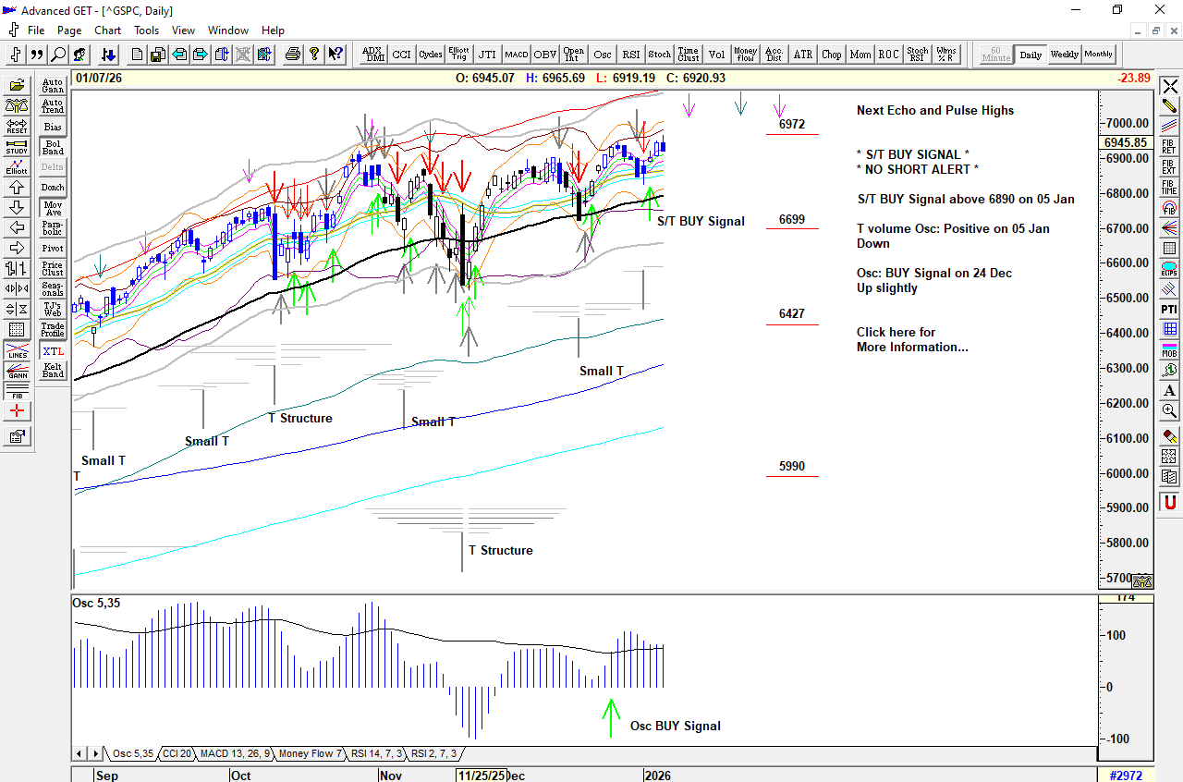This screenshot has width=1183, height=782.
Task: Click the 'Click here for More Information' text
Action: pos(911,339)
